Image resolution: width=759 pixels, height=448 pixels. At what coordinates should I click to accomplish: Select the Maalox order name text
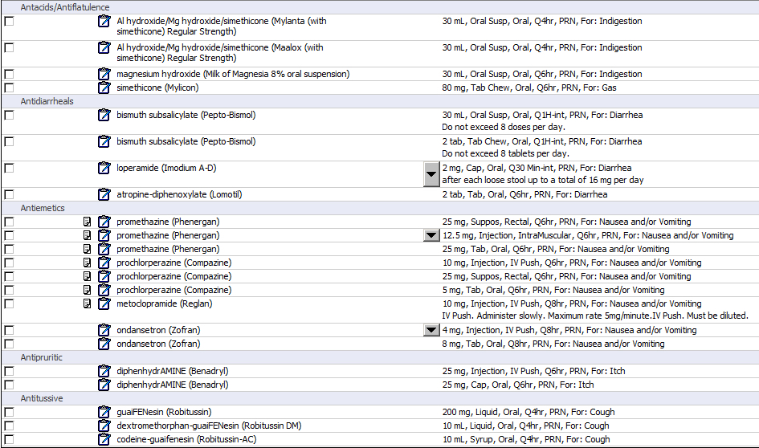[221, 53]
